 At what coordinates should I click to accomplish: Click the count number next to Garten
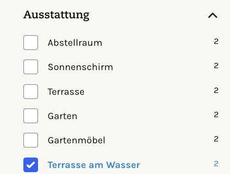[216, 115]
